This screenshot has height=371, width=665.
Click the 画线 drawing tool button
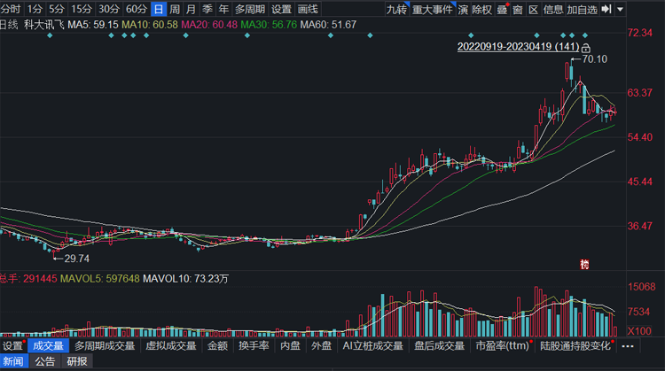308,9
